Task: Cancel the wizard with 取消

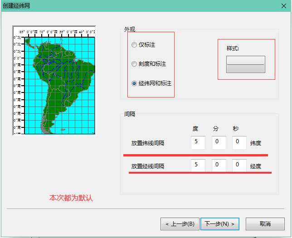Action: click(265, 224)
